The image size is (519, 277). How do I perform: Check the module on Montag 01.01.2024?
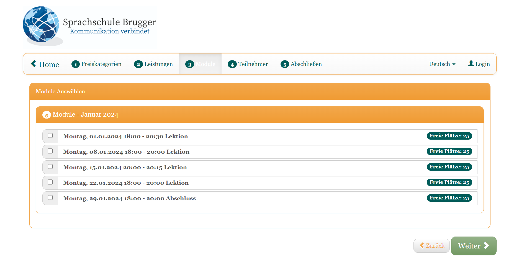click(x=50, y=136)
